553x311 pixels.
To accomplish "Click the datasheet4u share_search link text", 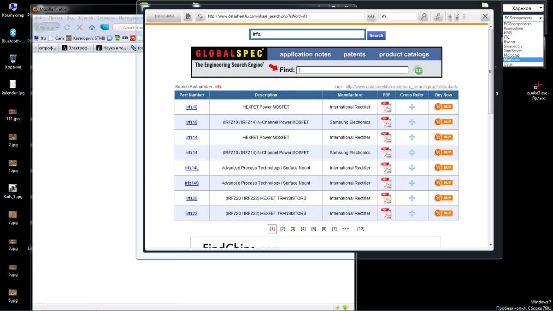I will 401,87.
